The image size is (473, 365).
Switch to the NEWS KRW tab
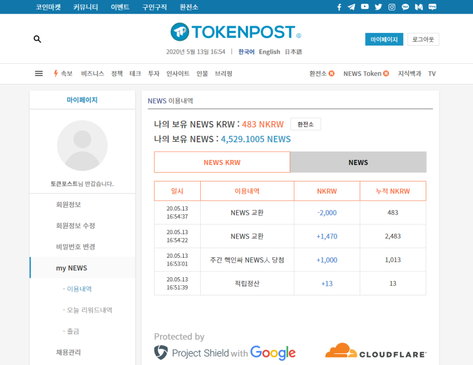click(x=222, y=162)
